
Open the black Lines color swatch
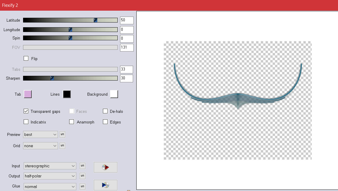tap(67, 94)
